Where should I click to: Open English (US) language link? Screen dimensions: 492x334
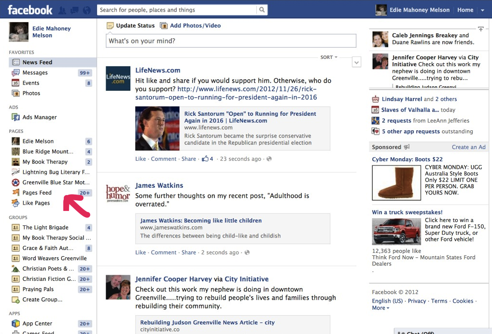387,301
